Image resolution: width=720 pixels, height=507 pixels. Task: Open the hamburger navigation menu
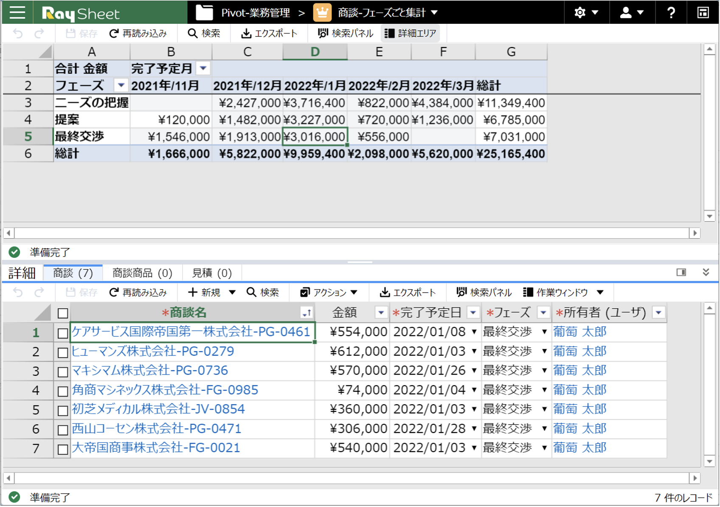pos(17,12)
